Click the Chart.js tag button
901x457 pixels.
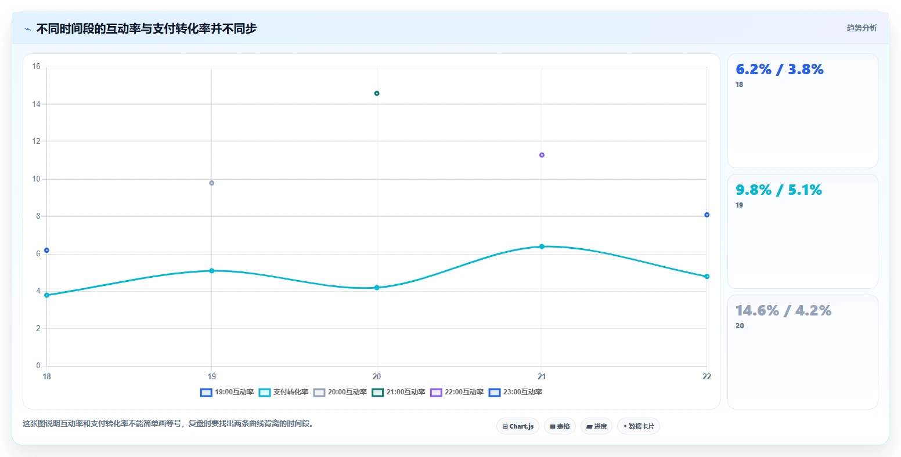pyautogui.click(x=518, y=426)
